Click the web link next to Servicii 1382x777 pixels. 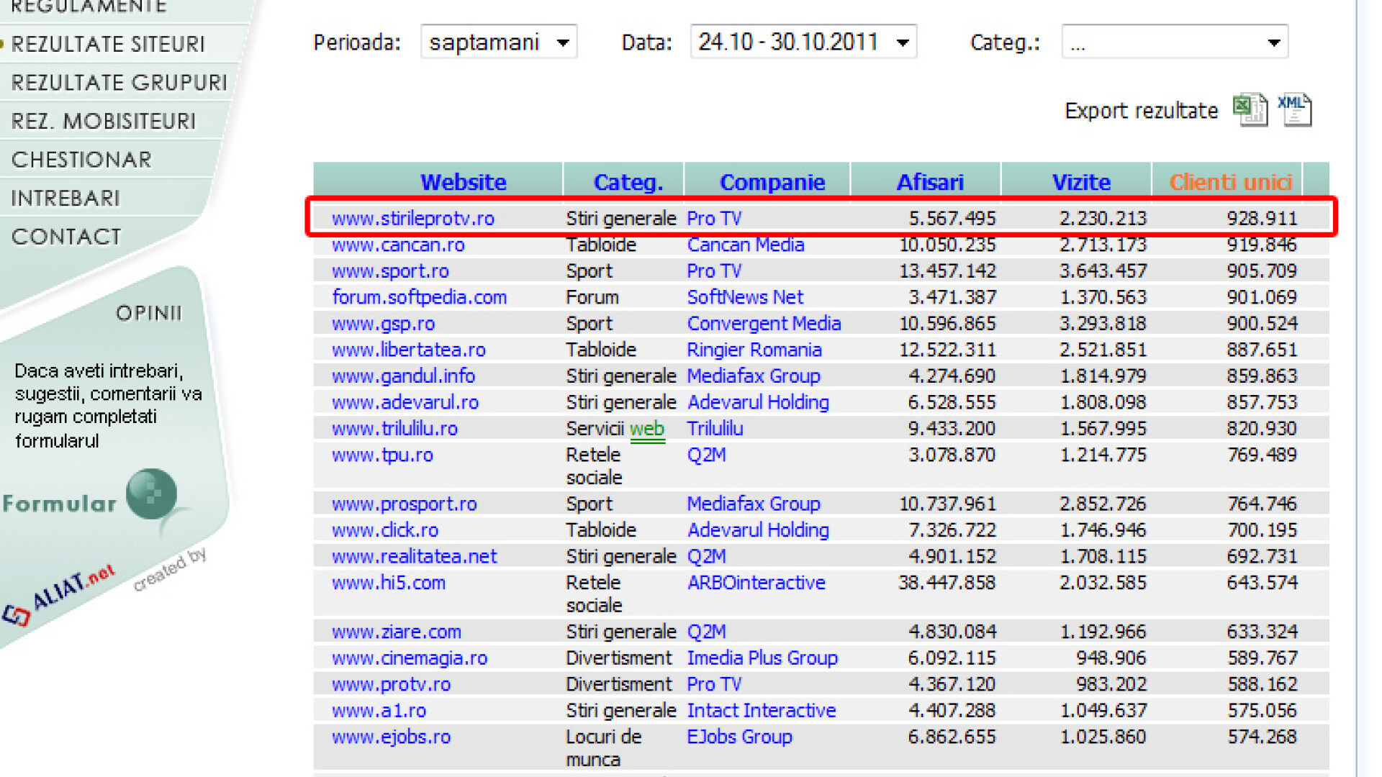[647, 428]
